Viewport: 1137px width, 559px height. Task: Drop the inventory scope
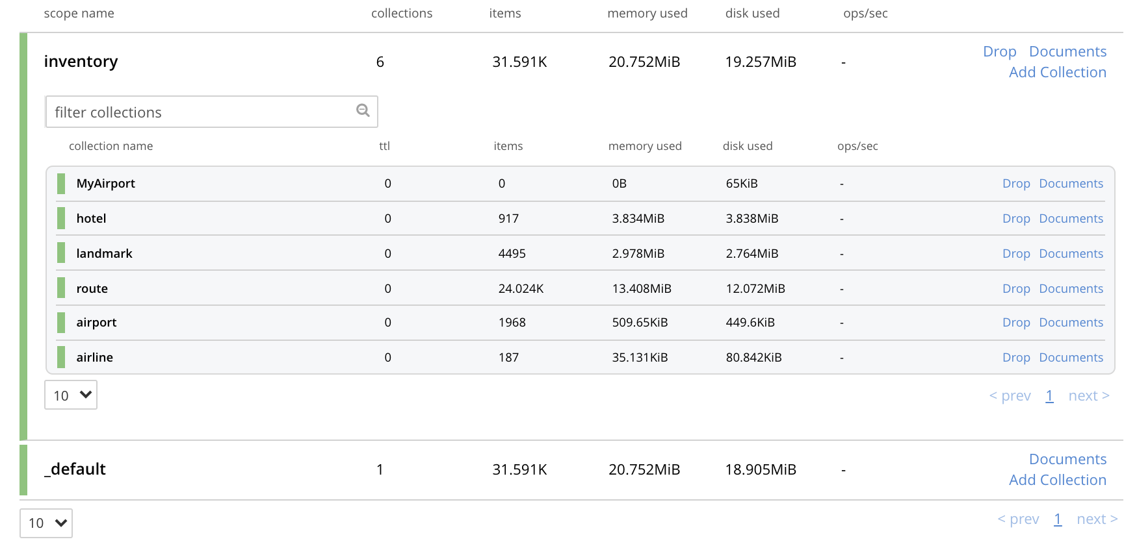click(x=999, y=52)
